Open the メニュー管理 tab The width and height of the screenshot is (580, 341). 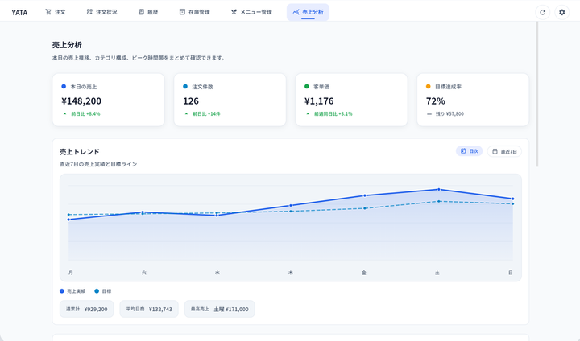tap(251, 12)
